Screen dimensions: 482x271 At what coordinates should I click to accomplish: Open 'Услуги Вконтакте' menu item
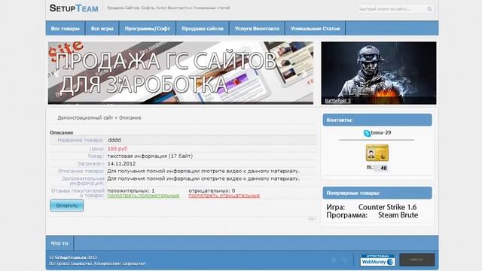click(x=257, y=29)
